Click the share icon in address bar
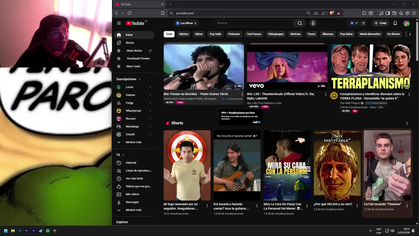 tap(323, 13)
